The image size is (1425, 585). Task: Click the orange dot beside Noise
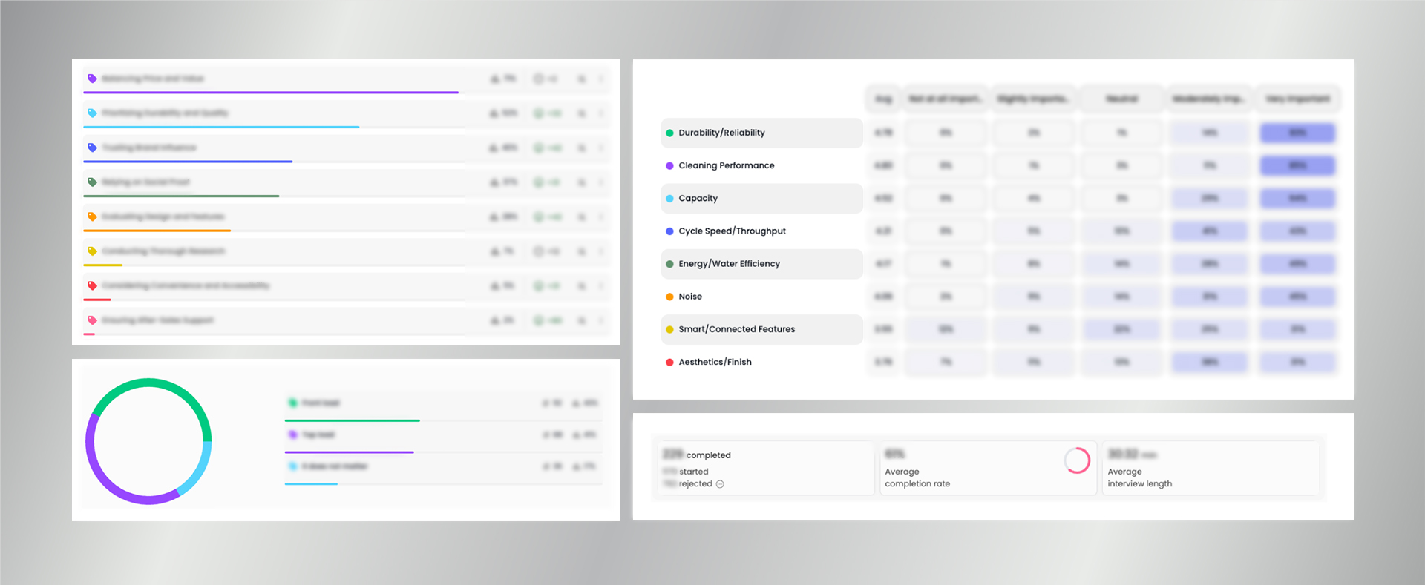click(669, 297)
